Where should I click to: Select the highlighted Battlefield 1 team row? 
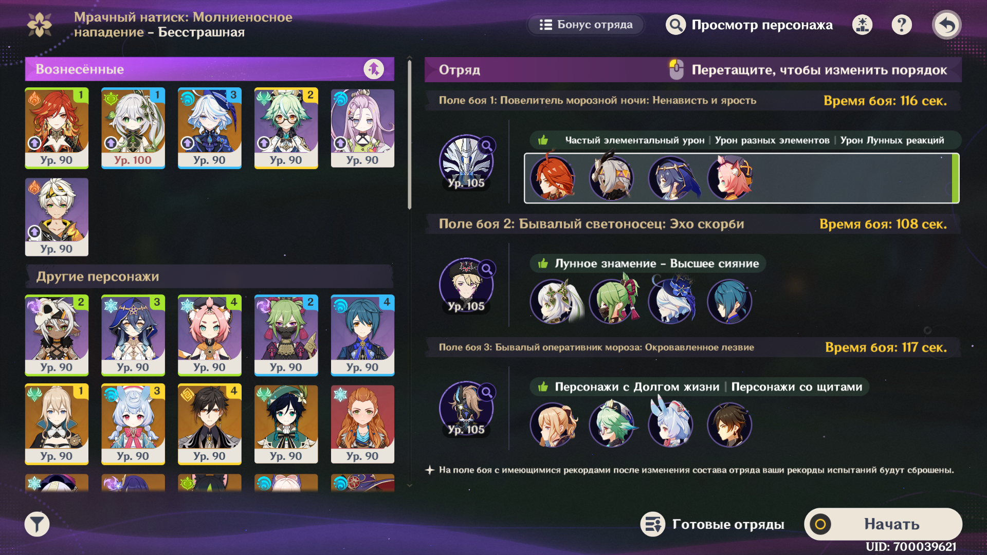pyautogui.click(x=741, y=178)
